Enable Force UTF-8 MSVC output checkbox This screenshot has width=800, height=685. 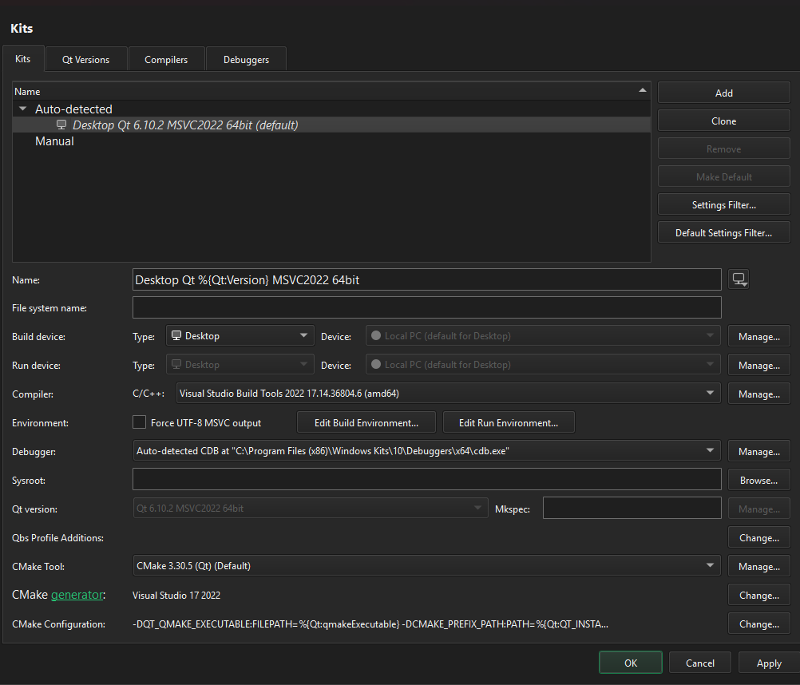tap(140, 423)
